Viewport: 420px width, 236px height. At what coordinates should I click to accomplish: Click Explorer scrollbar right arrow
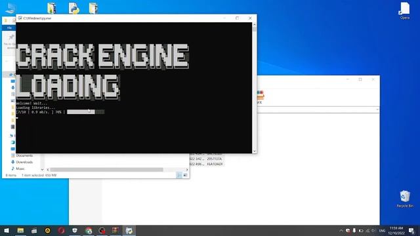[x=187, y=170]
